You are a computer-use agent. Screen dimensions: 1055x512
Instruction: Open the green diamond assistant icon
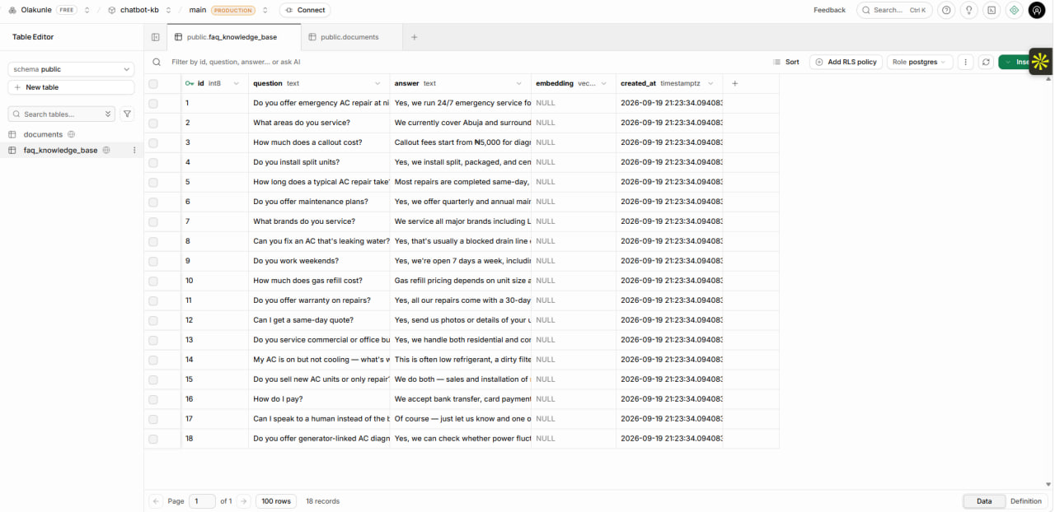(x=1014, y=10)
